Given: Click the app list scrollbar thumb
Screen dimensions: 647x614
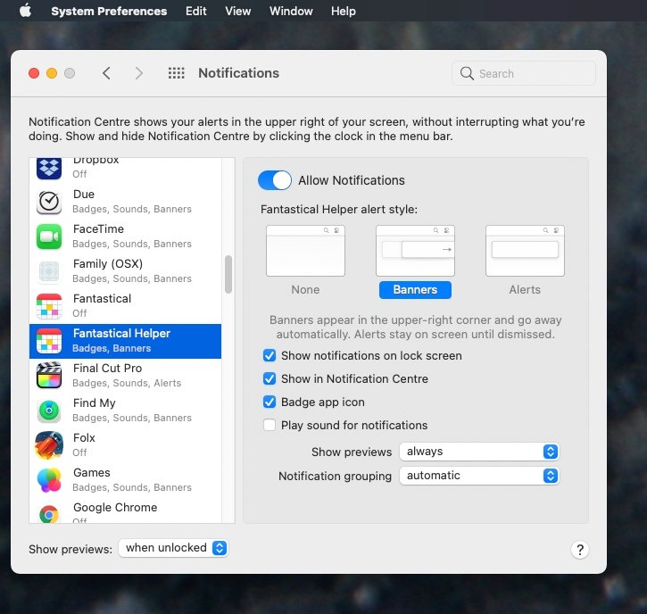Looking at the screenshot, I should [228, 274].
